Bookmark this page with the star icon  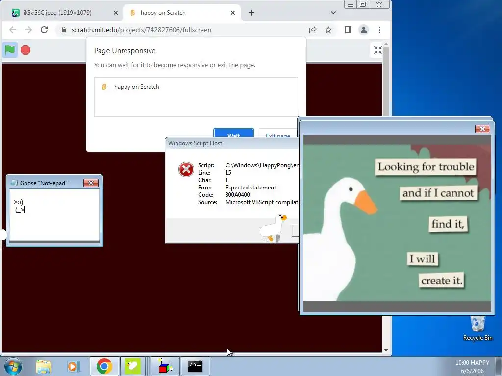[x=328, y=30]
